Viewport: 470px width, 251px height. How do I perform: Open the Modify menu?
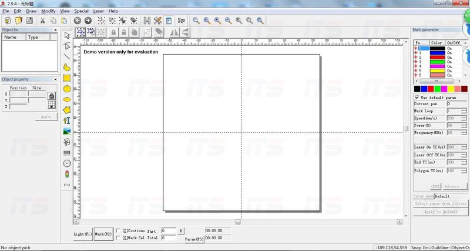[48, 11]
